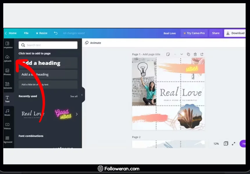Open the Videos sidebar panel
Viewport: 250px width, 174px height.
click(x=7, y=126)
